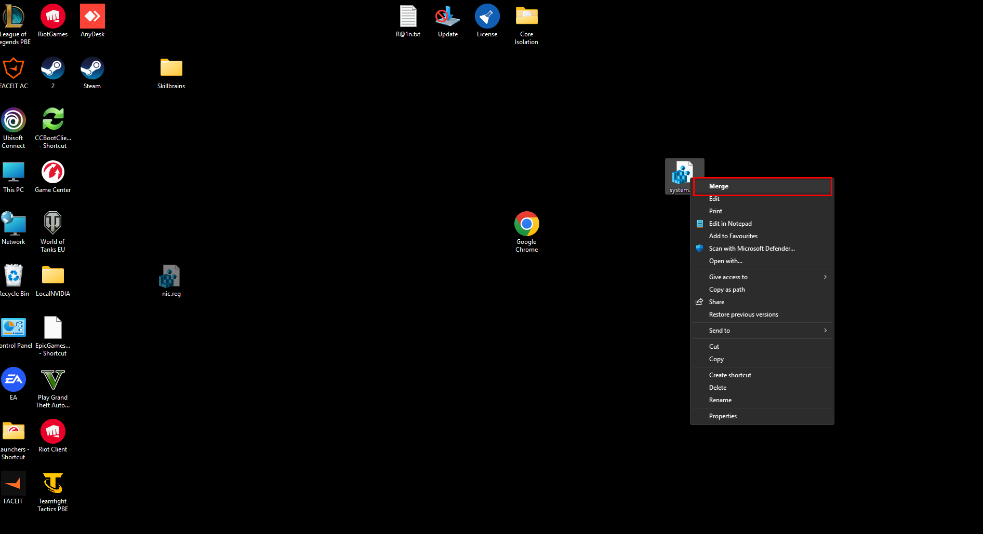Click Share in the context menu

coord(762,302)
